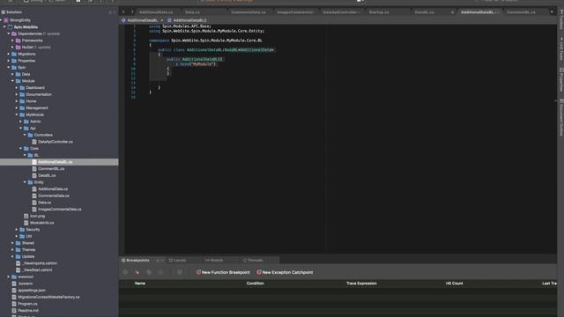This screenshot has height=317, width=564.
Task: Switch to the ImagesComments editor tab
Action: pyautogui.click(x=294, y=12)
